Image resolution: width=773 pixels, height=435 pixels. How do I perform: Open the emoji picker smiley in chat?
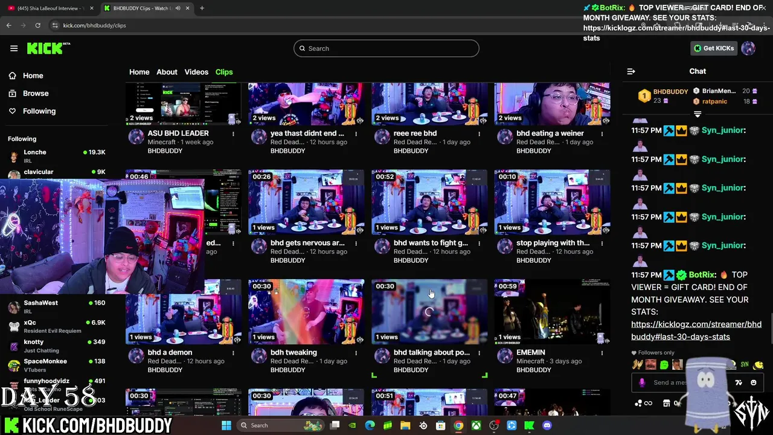753,382
